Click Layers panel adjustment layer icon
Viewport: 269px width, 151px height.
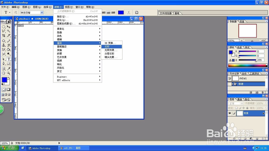(x=251, y=138)
